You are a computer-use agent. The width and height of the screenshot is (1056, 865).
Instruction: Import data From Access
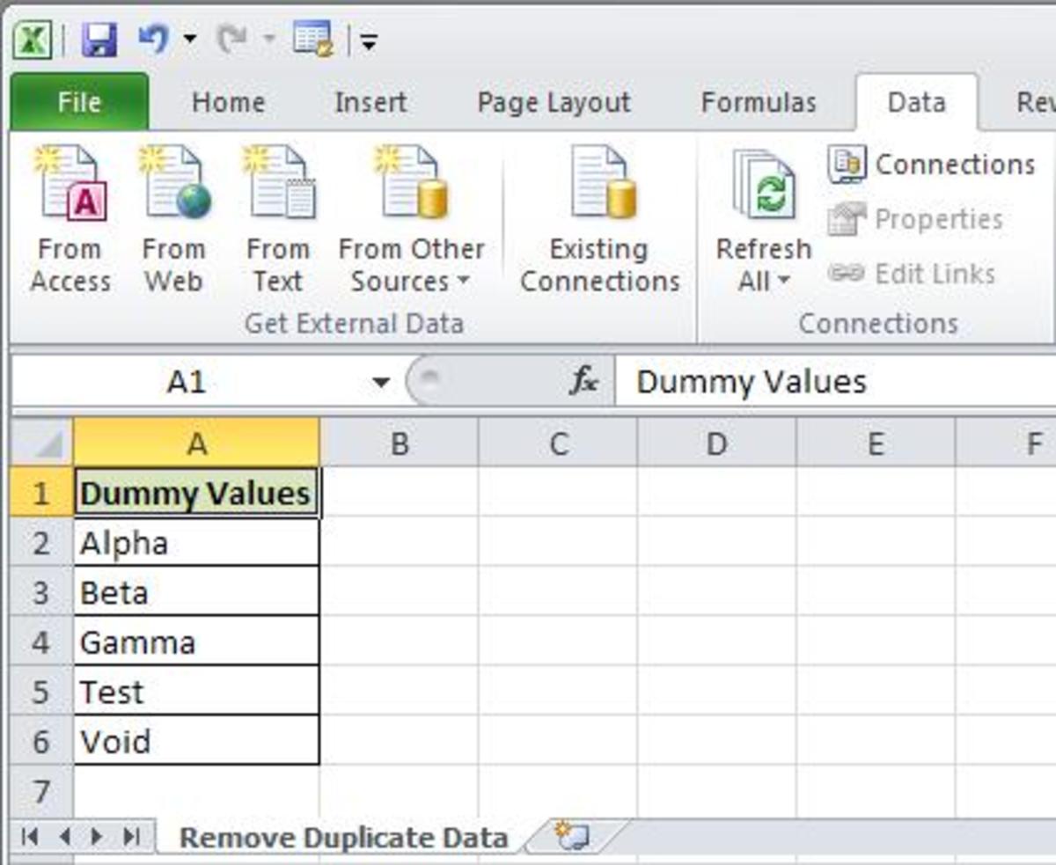(70, 216)
